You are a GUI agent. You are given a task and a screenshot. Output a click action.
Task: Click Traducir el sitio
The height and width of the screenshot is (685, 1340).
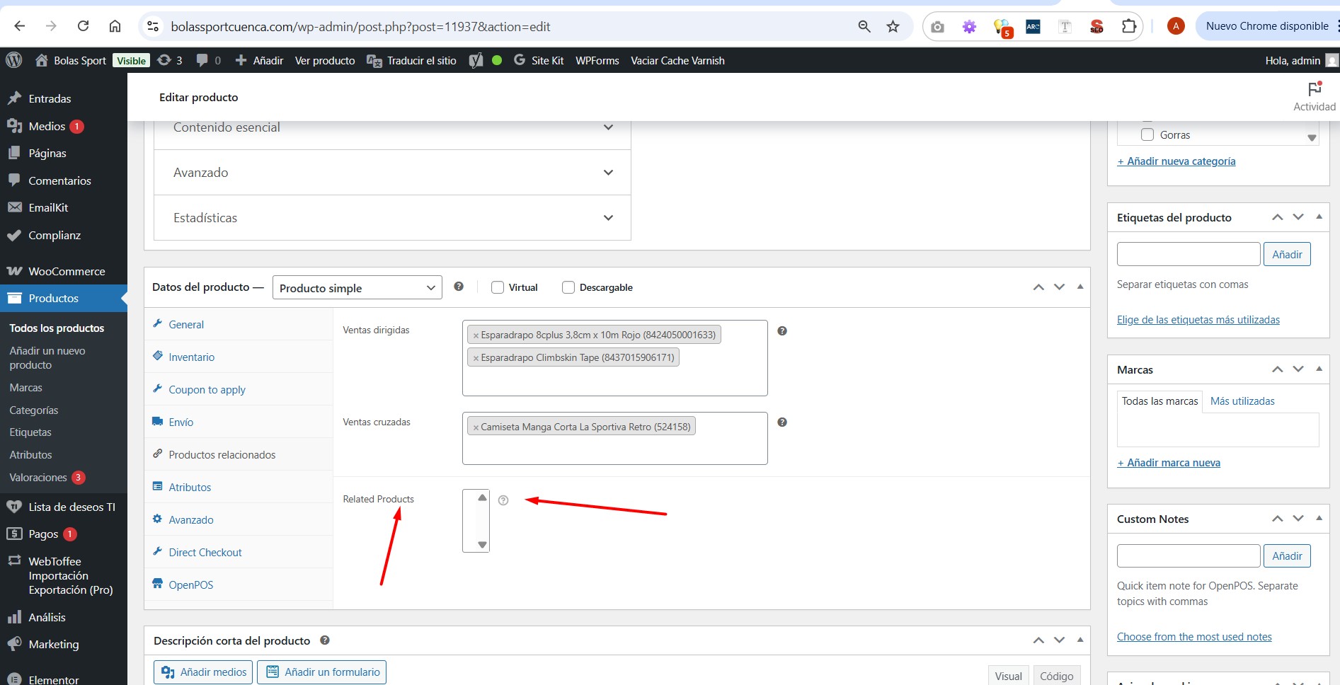(411, 60)
